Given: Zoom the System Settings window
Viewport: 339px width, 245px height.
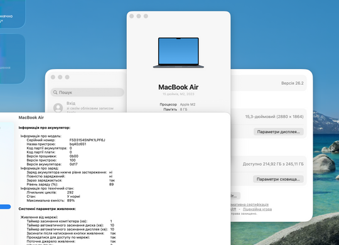Looking at the screenshot, I should pos(67,77).
